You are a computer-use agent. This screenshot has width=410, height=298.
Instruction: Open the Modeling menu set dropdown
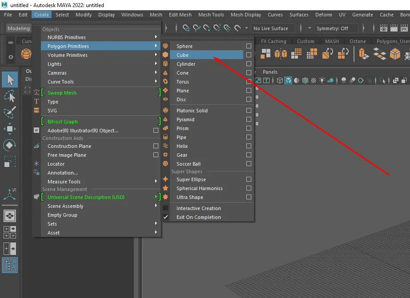pyautogui.click(x=18, y=28)
